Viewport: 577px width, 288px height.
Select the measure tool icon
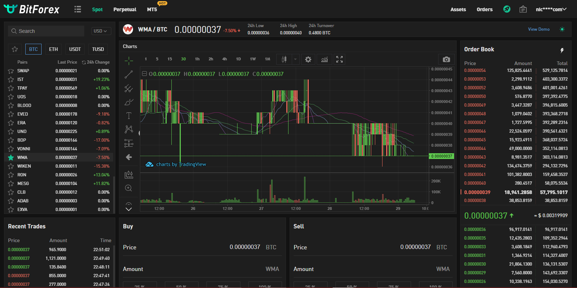(x=129, y=175)
